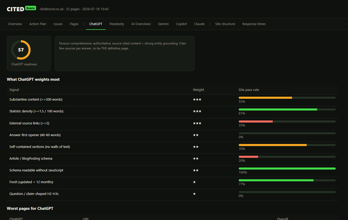This screenshot has width=348, height=220.
Task: Click the Article schema 20% progress bar
Action: click(287, 157)
